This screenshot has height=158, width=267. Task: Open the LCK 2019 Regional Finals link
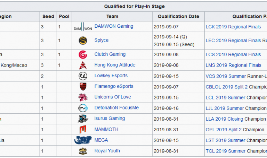click(233, 27)
